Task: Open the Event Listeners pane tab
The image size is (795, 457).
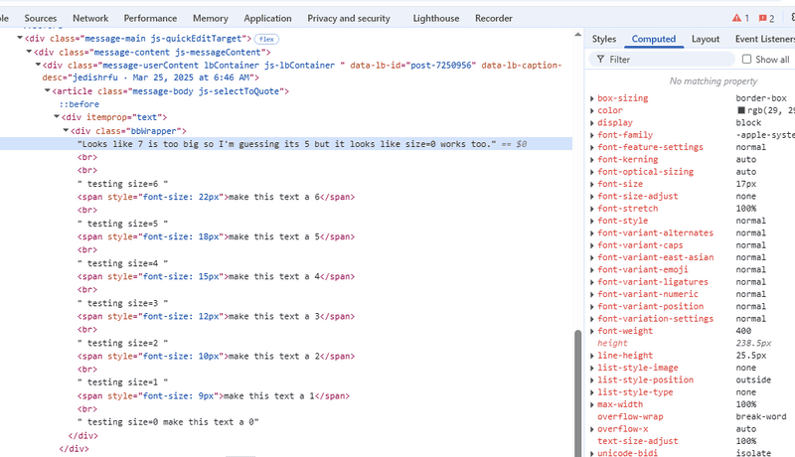Action: coord(764,39)
